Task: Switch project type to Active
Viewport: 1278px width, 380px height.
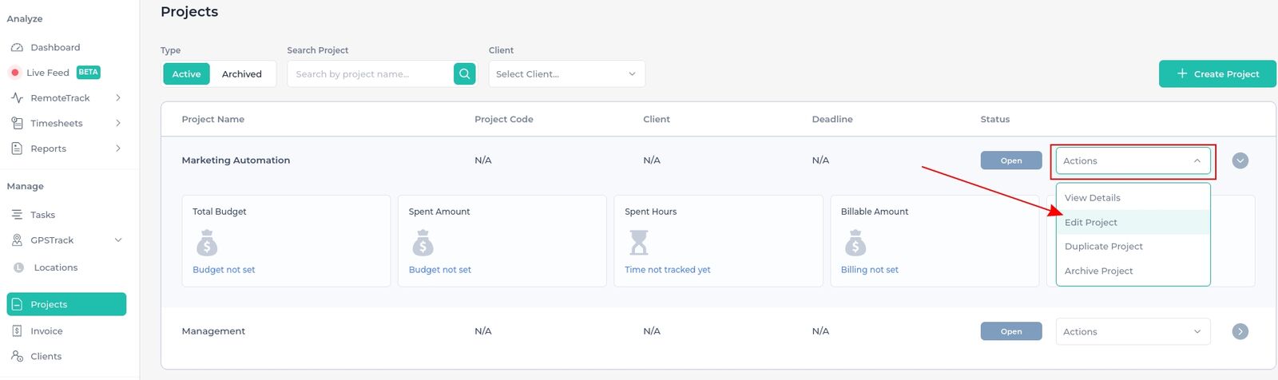Action: coord(186,73)
